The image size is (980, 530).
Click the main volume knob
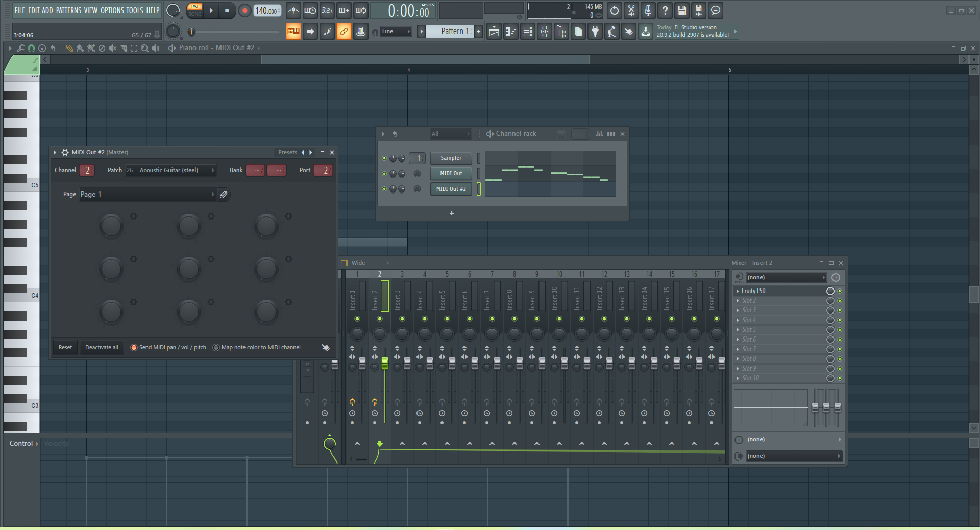tap(173, 10)
